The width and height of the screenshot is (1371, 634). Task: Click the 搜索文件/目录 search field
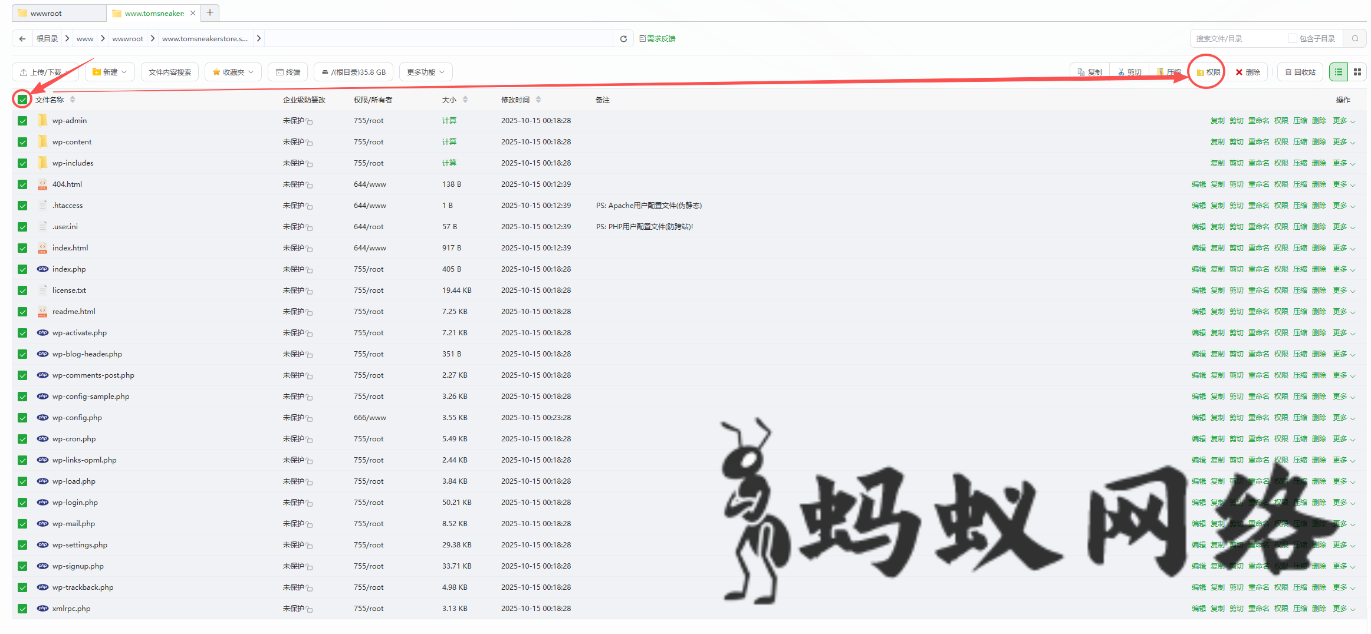[1238, 39]
